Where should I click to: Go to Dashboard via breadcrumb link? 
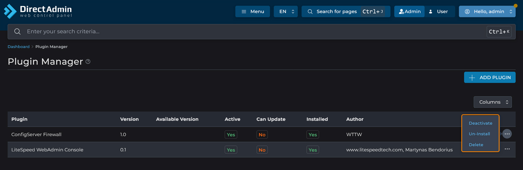(x=18, y=47)
